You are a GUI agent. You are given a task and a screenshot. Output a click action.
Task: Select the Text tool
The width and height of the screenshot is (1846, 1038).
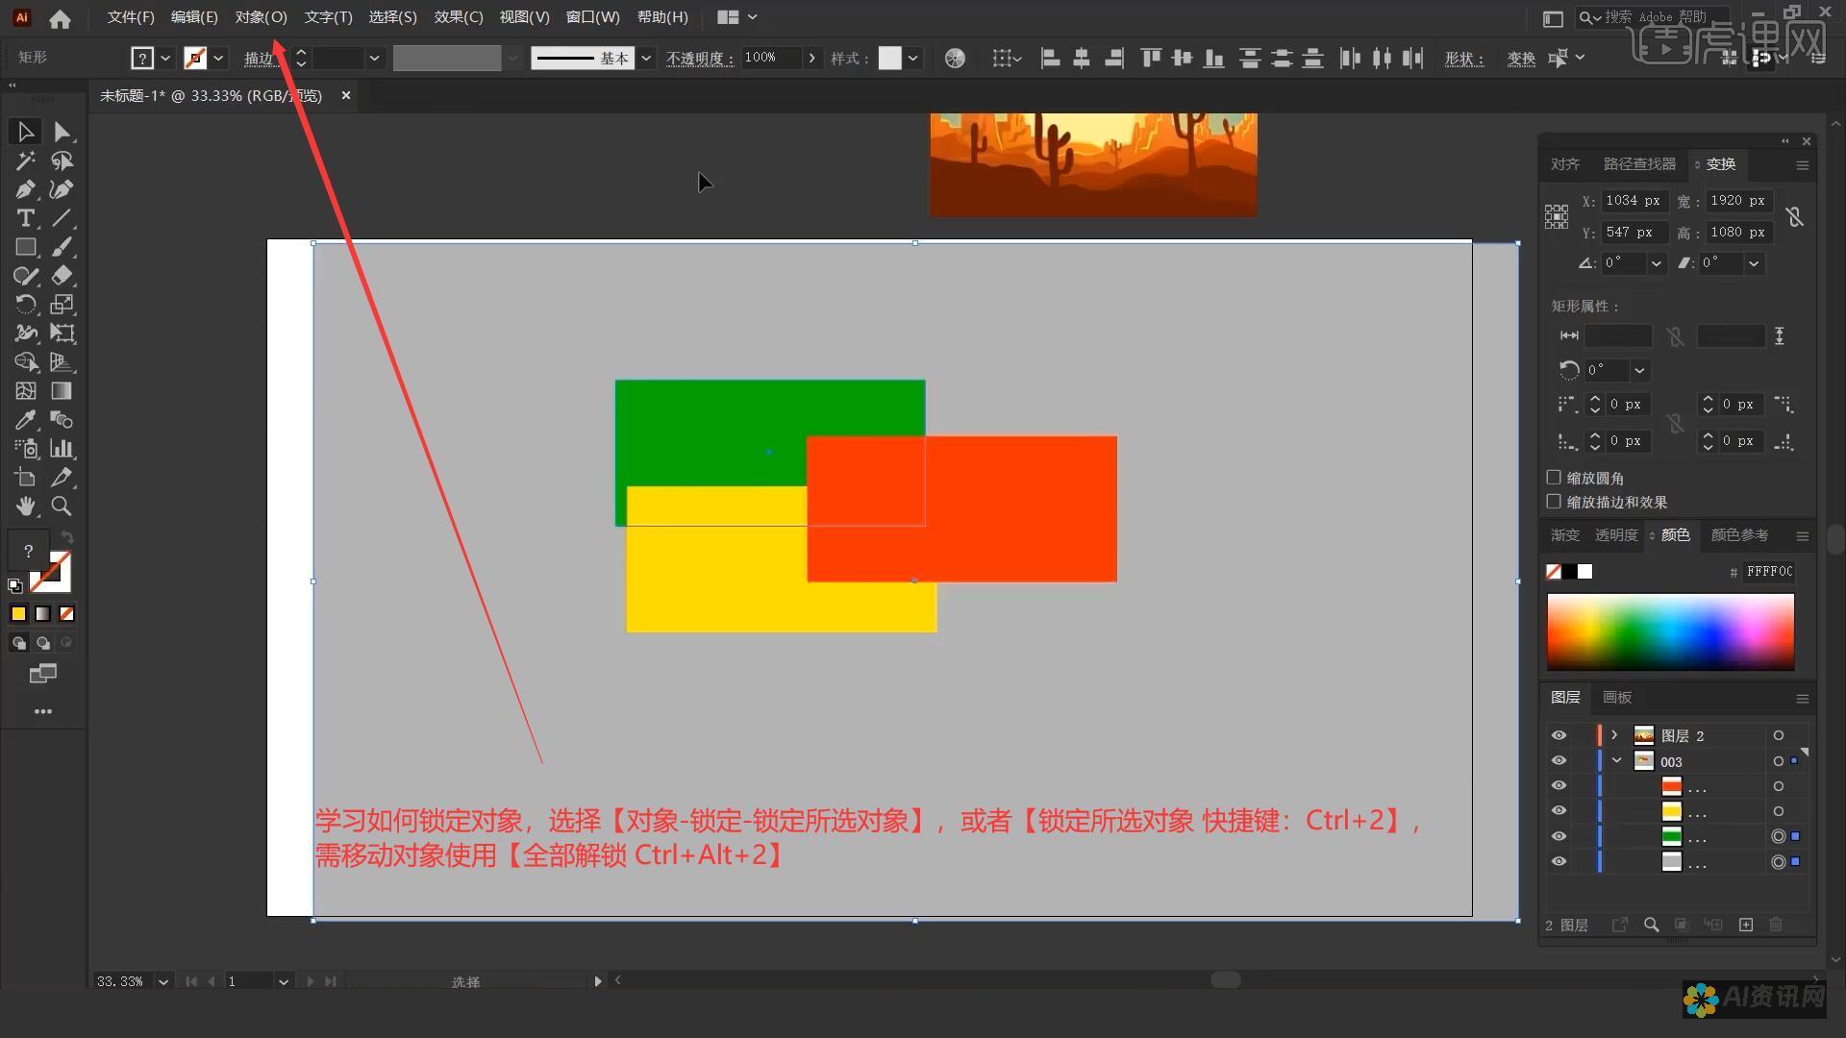[23, 218]
